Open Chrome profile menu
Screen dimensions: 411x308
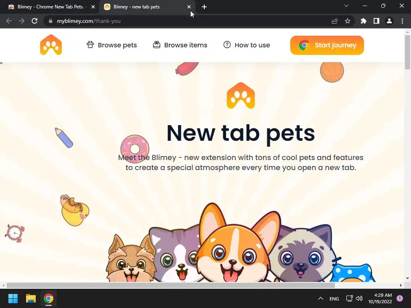coord(389,21)
